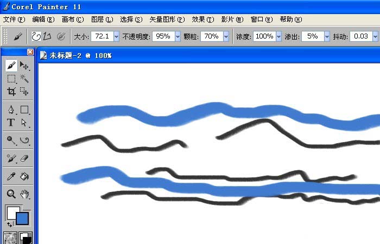Screen dimensions: 380x244
Task: Select the Magic Wand tool
Action: coord(24,79)
